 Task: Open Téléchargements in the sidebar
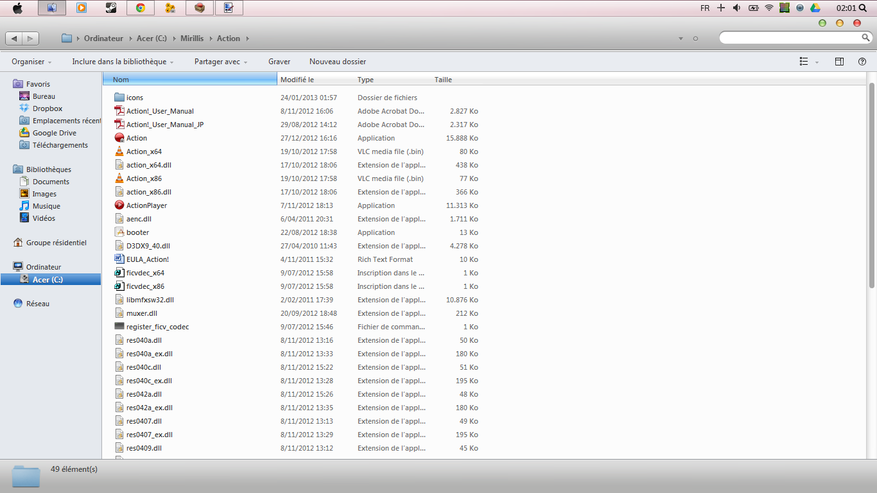pyautogui.click(x=60, y=145)
